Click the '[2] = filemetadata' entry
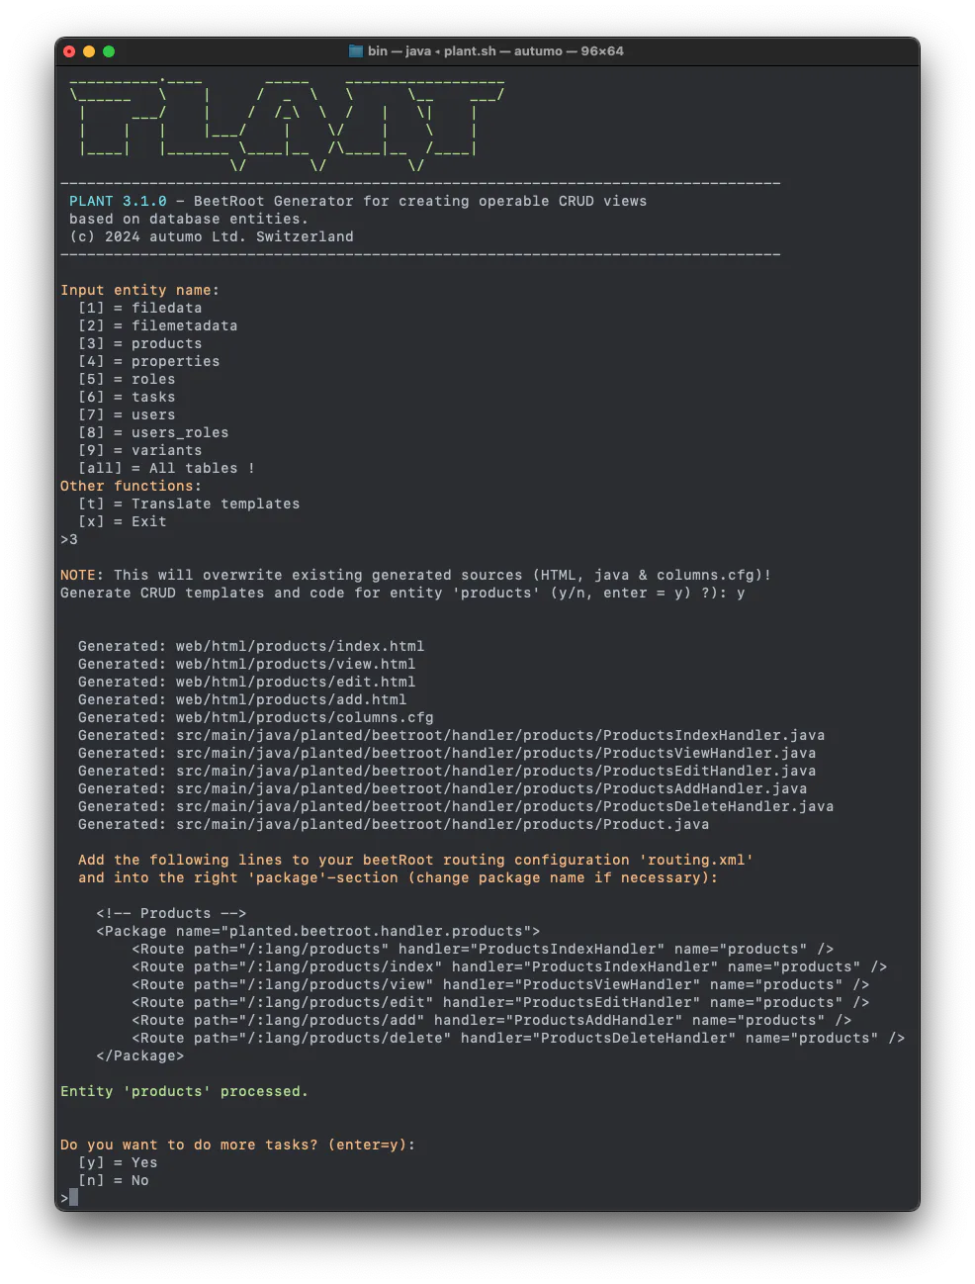 click(157, 325)
